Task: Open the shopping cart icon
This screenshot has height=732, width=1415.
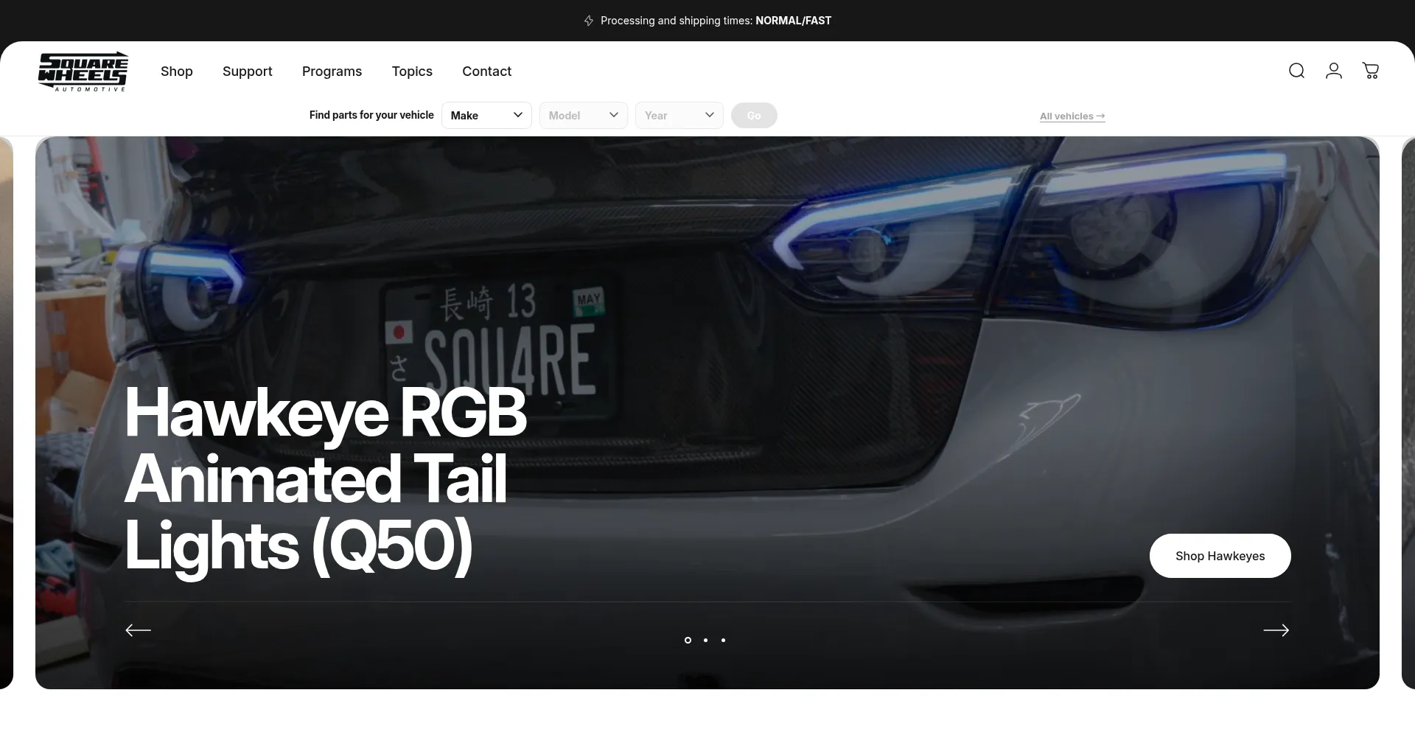Action: click(x=1371, y=71)
